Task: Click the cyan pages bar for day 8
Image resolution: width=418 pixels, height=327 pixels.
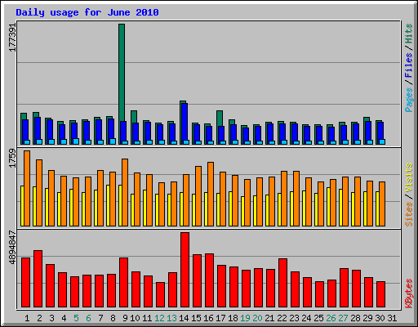Action: pos(113,141)
